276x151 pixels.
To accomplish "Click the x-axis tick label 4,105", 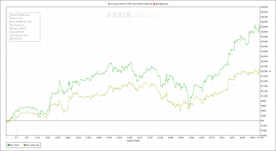I will pos(109,138).
